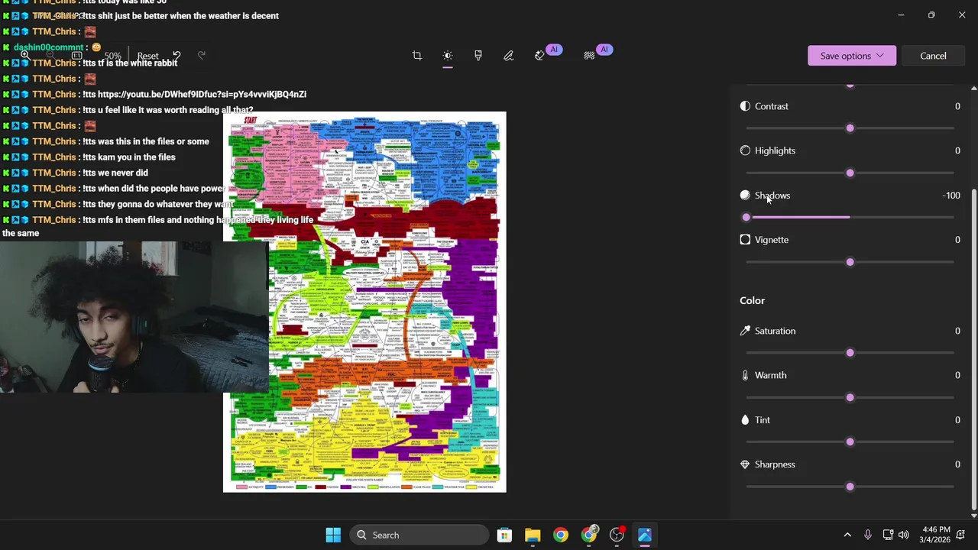Click the zoom out magnifier icon
The image size is (978, 550).
pyautogui.click(x=50, y=55)
